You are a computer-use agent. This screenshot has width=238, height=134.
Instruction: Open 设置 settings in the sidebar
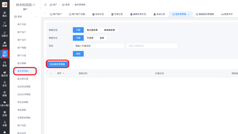[5, 123]
